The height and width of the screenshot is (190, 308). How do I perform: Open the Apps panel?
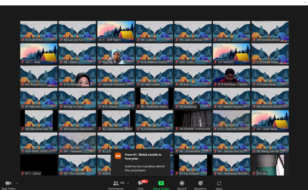pos(219,183)
